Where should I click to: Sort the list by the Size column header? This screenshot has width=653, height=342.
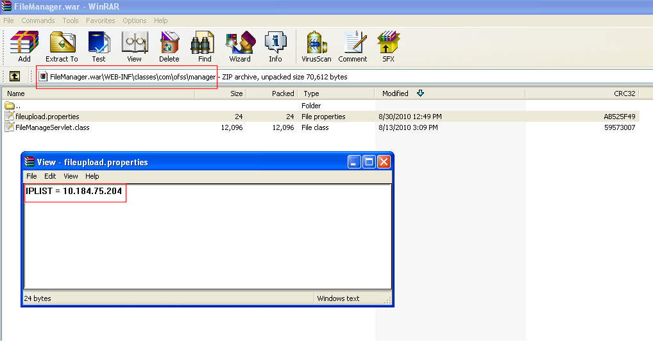(x=221, y=94)
